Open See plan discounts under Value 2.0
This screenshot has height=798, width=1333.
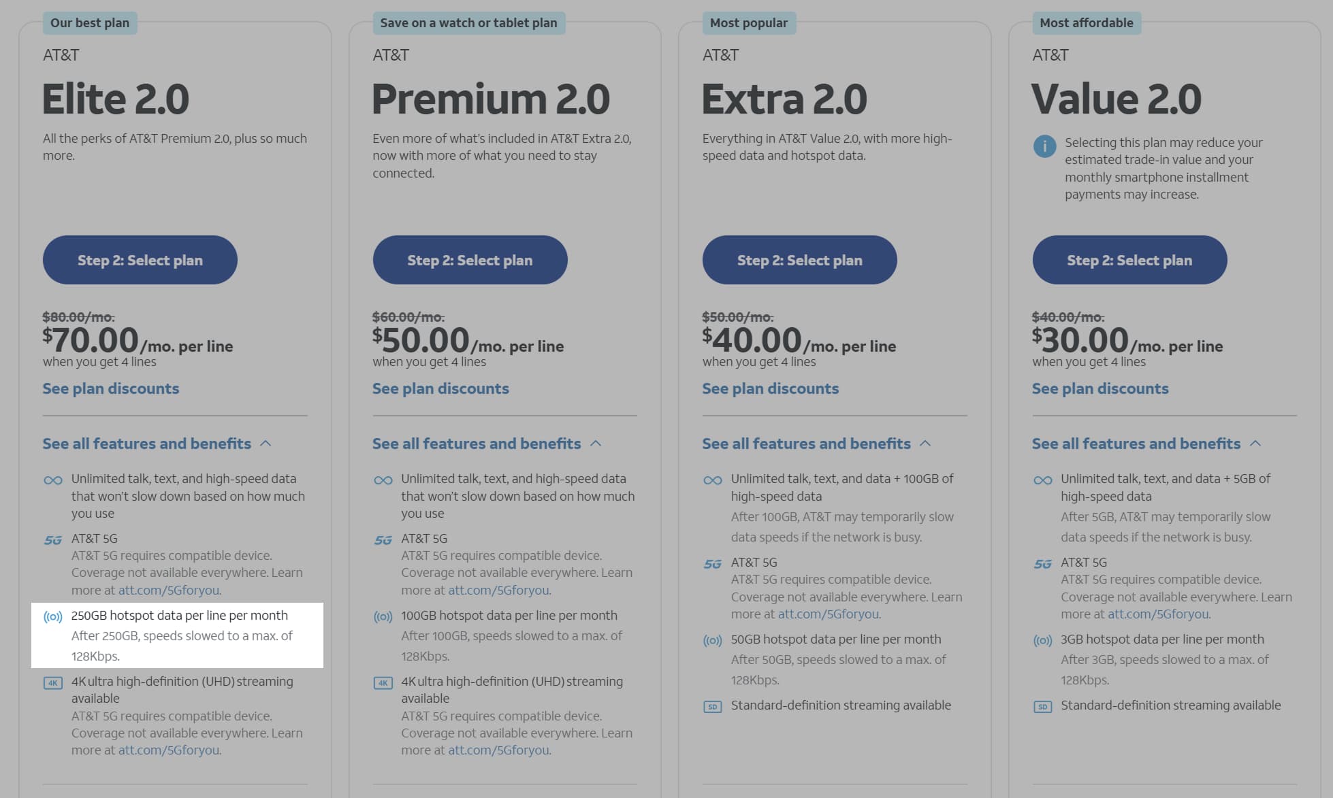[x=1100, y=388]
